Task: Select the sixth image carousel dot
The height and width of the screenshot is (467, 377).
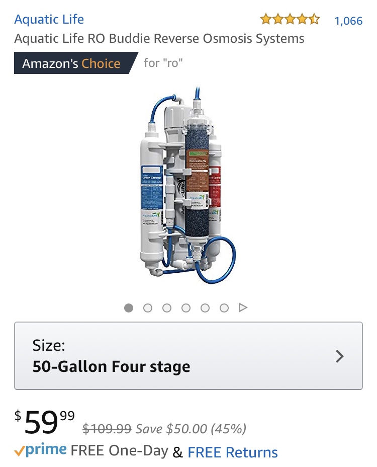Action: [224, 307]
